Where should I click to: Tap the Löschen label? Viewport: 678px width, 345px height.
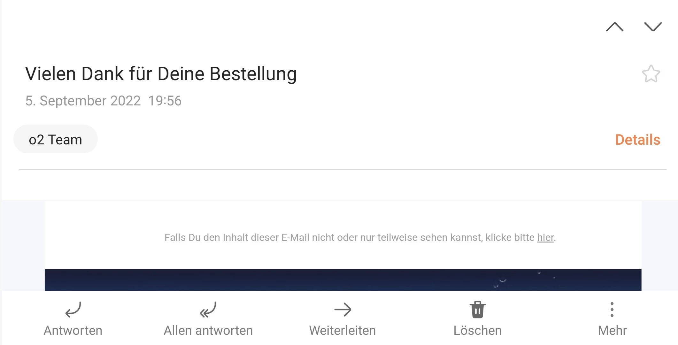pos(478,330)
